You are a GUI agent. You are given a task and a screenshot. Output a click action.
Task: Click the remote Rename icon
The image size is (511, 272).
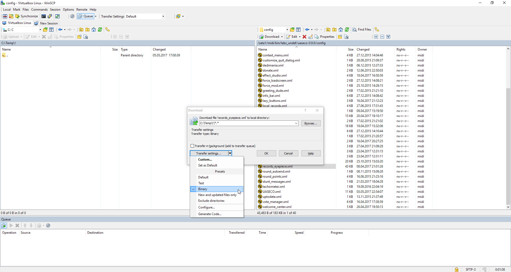(x=311, y=37)
